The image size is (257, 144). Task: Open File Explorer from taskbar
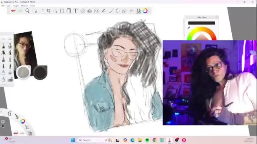[140, 140]
